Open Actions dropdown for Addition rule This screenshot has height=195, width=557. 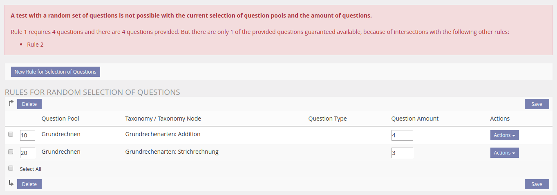504,135
